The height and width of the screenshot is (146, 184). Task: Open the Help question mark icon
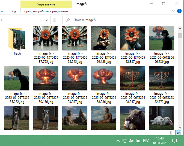[179, 11]
